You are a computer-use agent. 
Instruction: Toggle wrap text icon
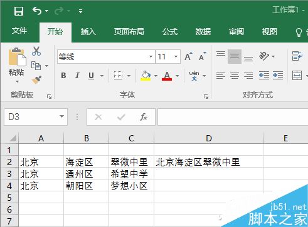(297, 56)
